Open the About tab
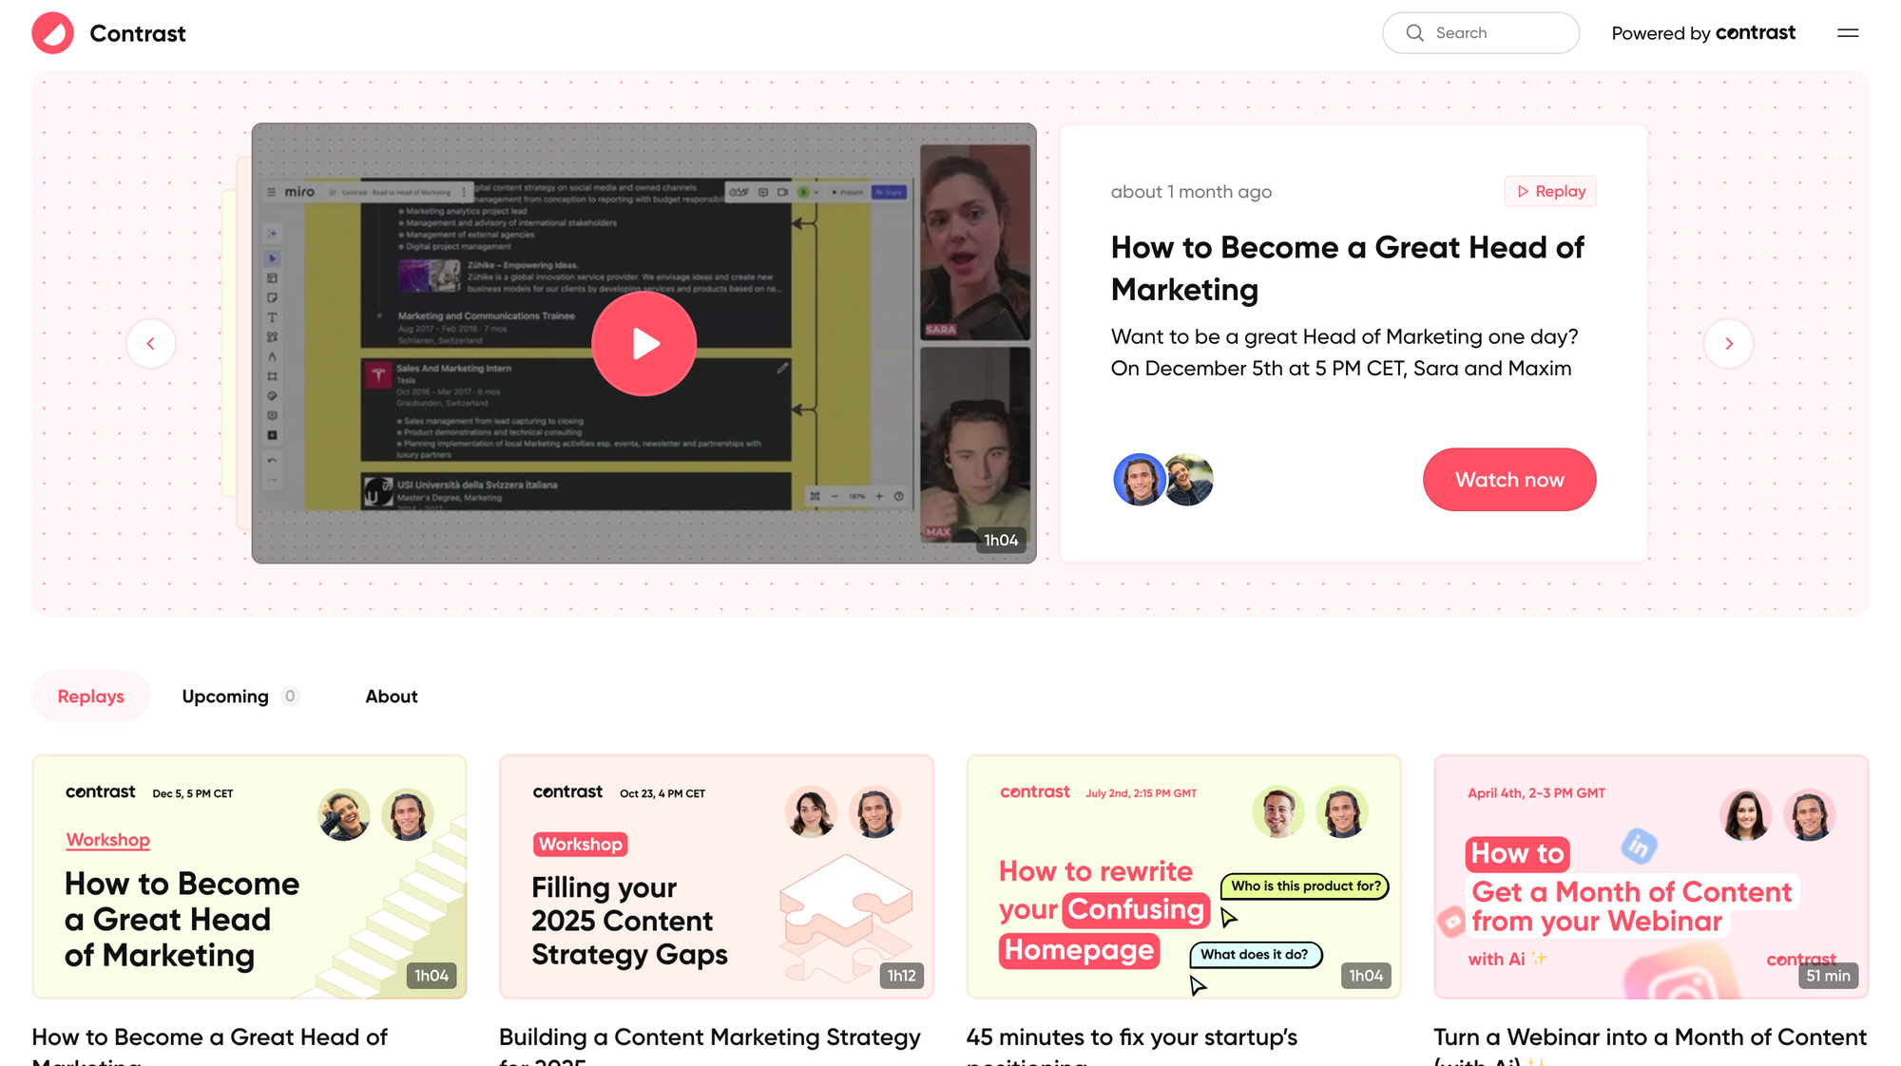The height and width of the screenshot is (1066, 1901). click(x=391, y=696)
